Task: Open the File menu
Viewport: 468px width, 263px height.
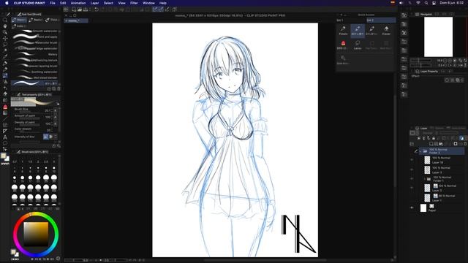Action: pos(53,3)
